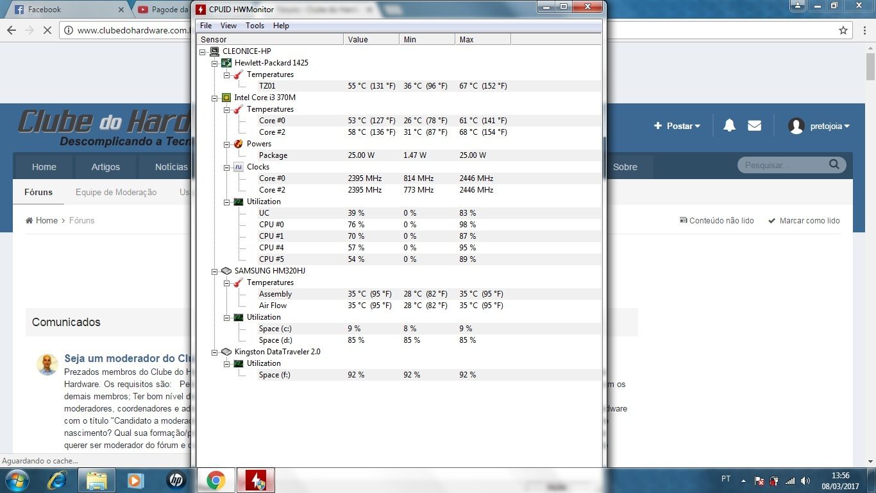Open forum notifications bell
This screenshot has width=876, height=493.
729,126
